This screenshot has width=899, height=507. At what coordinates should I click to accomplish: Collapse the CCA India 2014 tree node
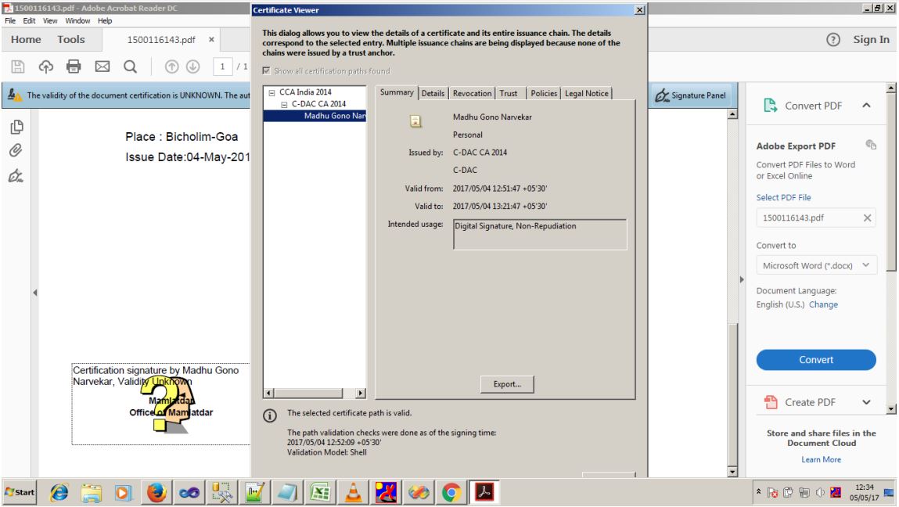271,92
